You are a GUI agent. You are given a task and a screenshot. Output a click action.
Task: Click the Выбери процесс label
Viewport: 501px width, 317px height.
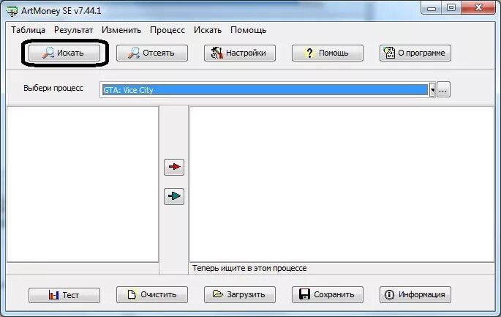tap(53, 88)
